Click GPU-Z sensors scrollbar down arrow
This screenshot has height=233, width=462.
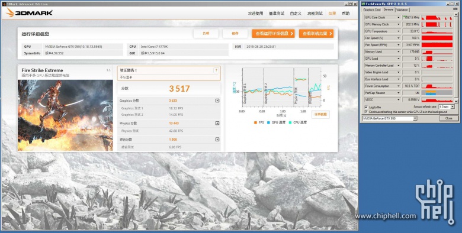click(x=456, y=101)
